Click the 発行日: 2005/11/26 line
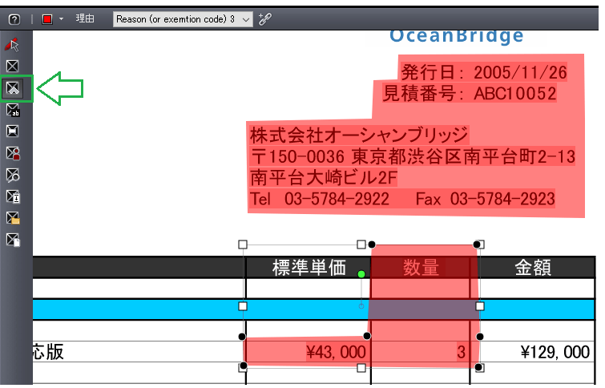The height and width of the screenshot is (388, 605). pos(484,72)
